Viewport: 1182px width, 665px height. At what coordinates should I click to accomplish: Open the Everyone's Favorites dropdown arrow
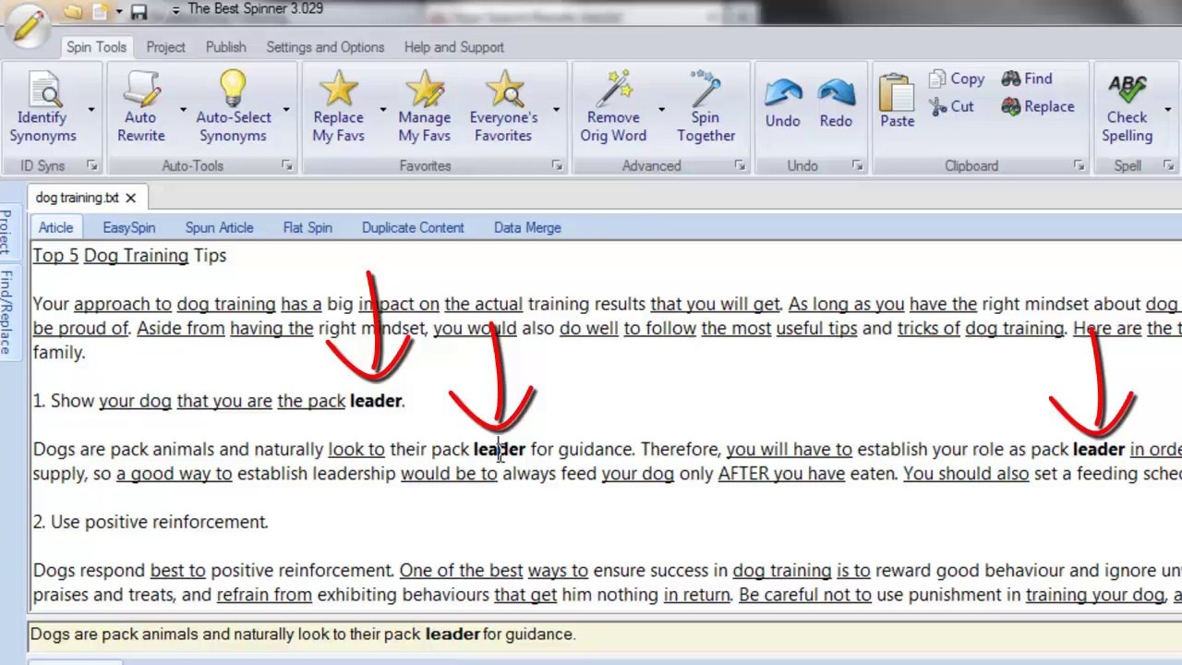point(556,109)
